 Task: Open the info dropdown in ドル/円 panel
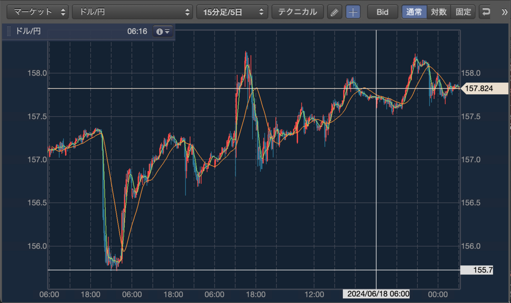(163, 31)
